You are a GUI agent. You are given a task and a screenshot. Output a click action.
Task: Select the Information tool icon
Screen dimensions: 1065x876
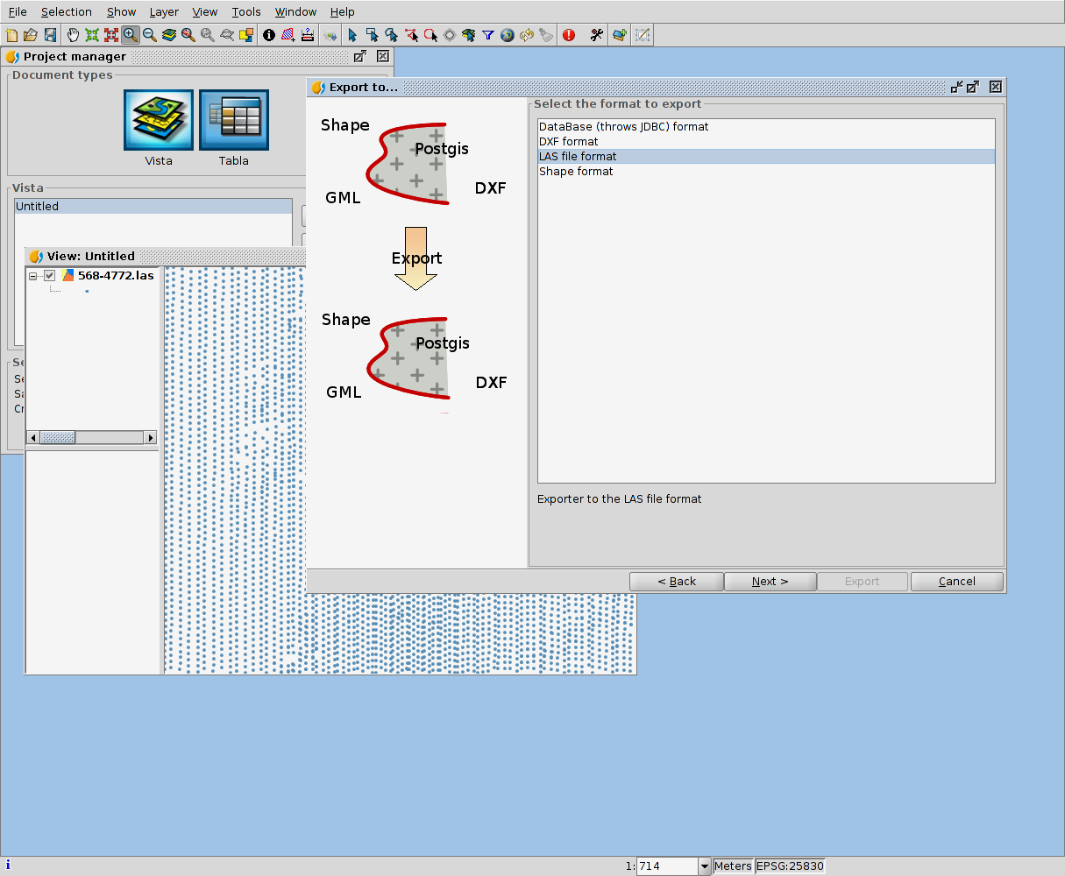coord(269,35)
